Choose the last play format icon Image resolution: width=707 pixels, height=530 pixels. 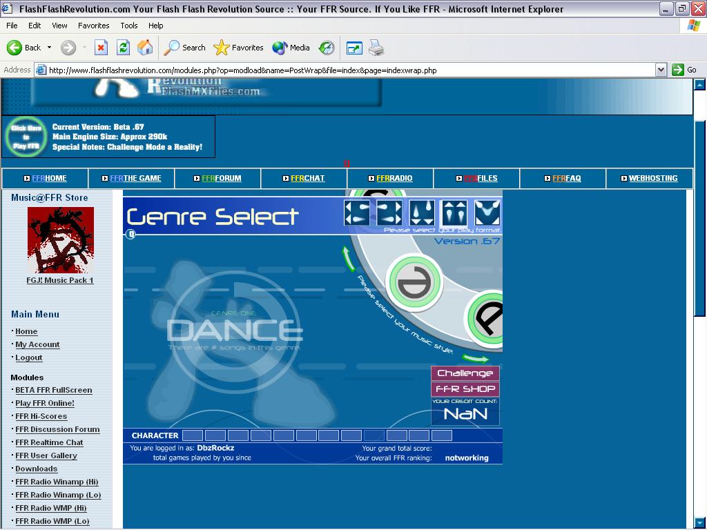point(487,213)
